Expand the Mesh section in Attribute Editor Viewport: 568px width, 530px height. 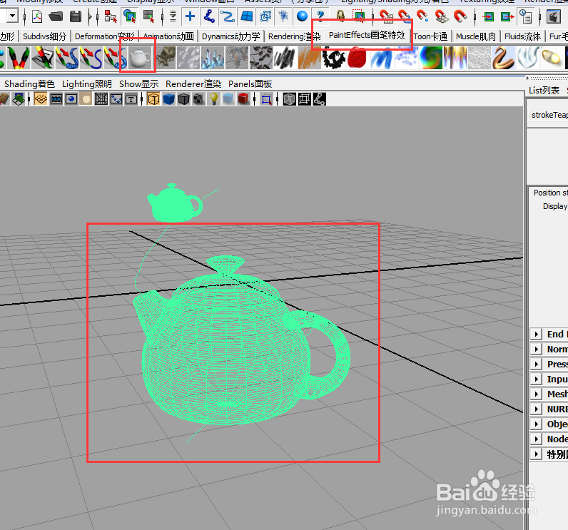(x=536, y=394)
